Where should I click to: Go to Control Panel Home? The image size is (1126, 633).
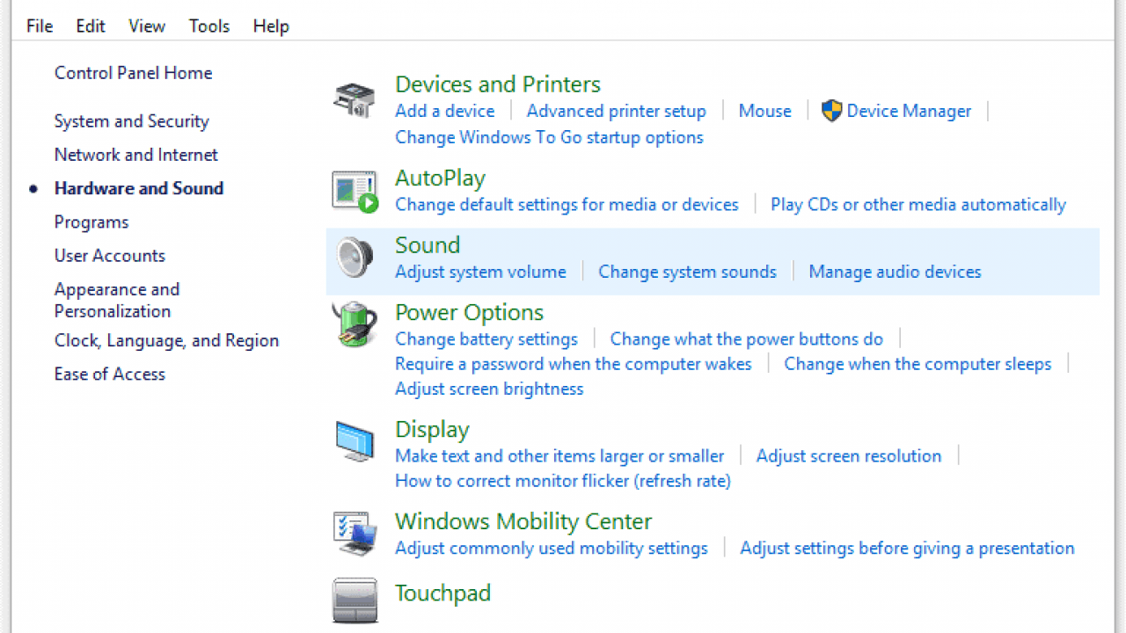coord(133,73)
